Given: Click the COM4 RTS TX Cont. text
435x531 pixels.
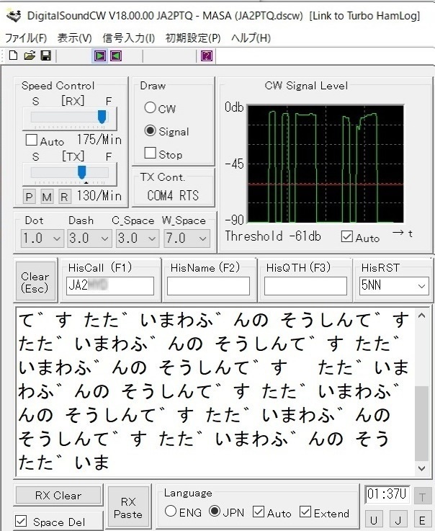Looking at the screenshot, I should [x=173, y=195].
